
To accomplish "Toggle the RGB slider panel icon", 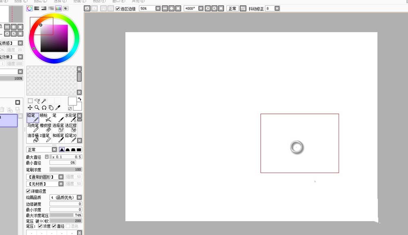I will [37, 8].
